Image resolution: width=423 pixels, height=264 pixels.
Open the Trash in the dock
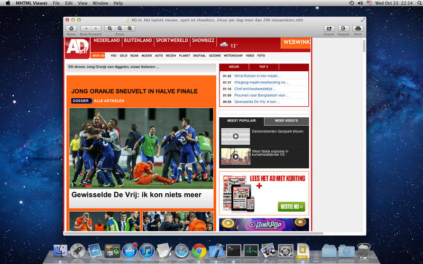click(x=364, y=251)
